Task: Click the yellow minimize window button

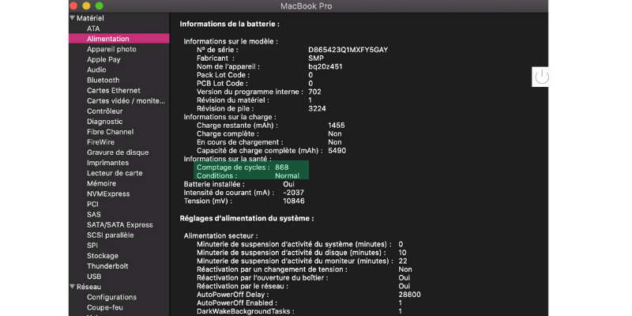Action: point(86,6)
